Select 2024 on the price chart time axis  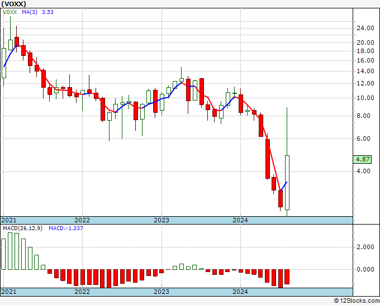click(240, 220)
